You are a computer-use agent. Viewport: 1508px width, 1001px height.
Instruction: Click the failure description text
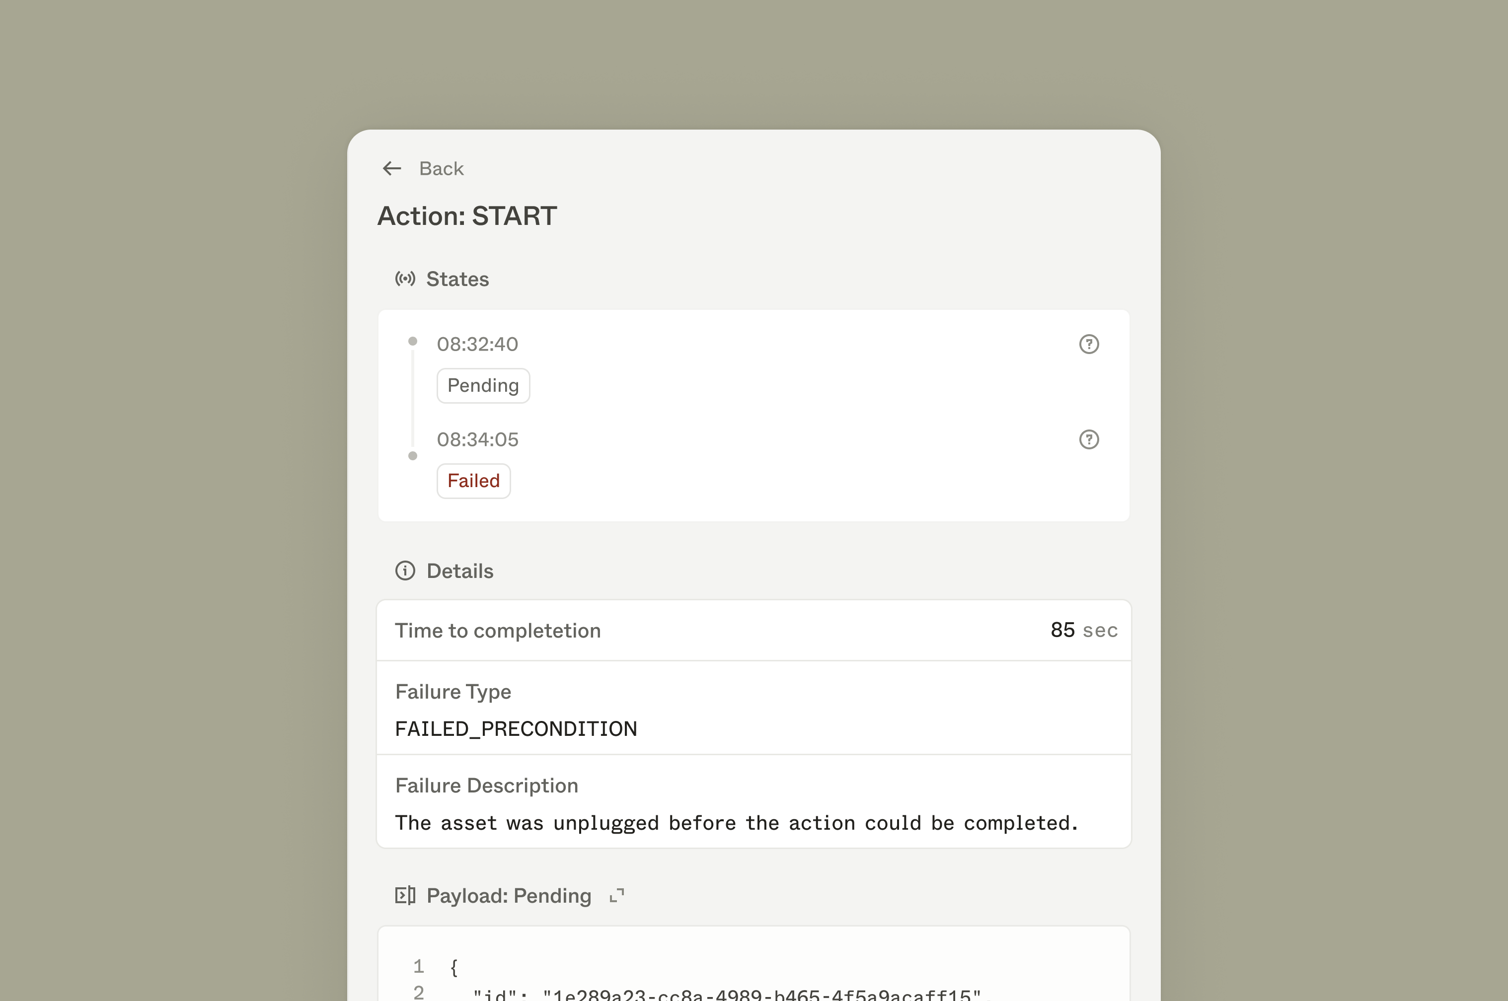coord(736,823)
